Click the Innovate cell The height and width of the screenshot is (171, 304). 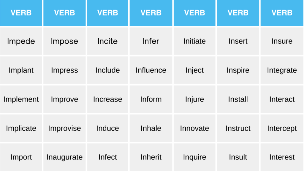pos(194,129)
